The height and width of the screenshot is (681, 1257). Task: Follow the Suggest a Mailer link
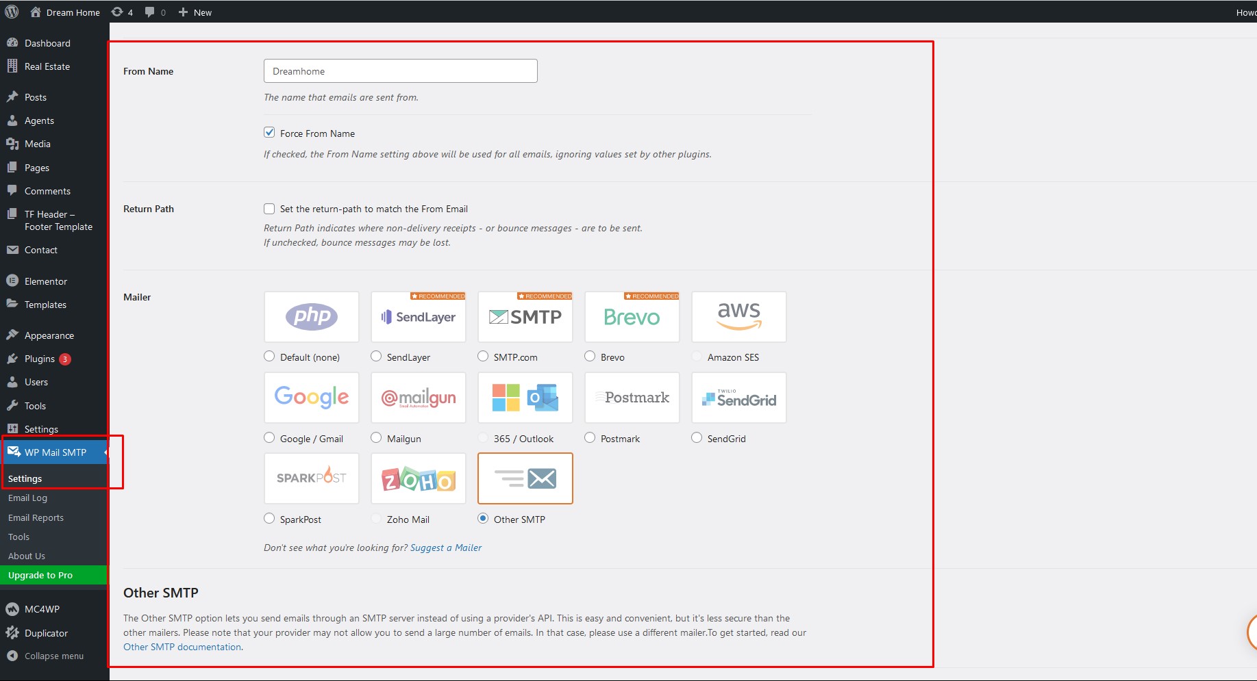tap(446, 548)
